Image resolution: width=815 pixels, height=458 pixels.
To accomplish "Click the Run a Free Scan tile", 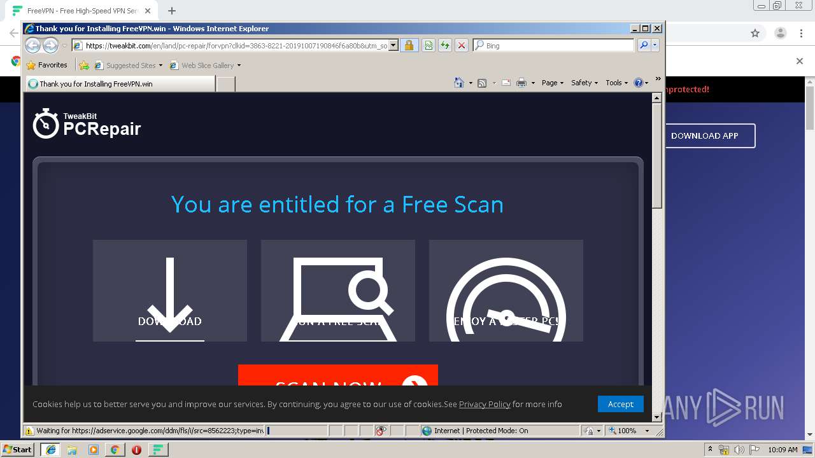I will pos(338,291).
